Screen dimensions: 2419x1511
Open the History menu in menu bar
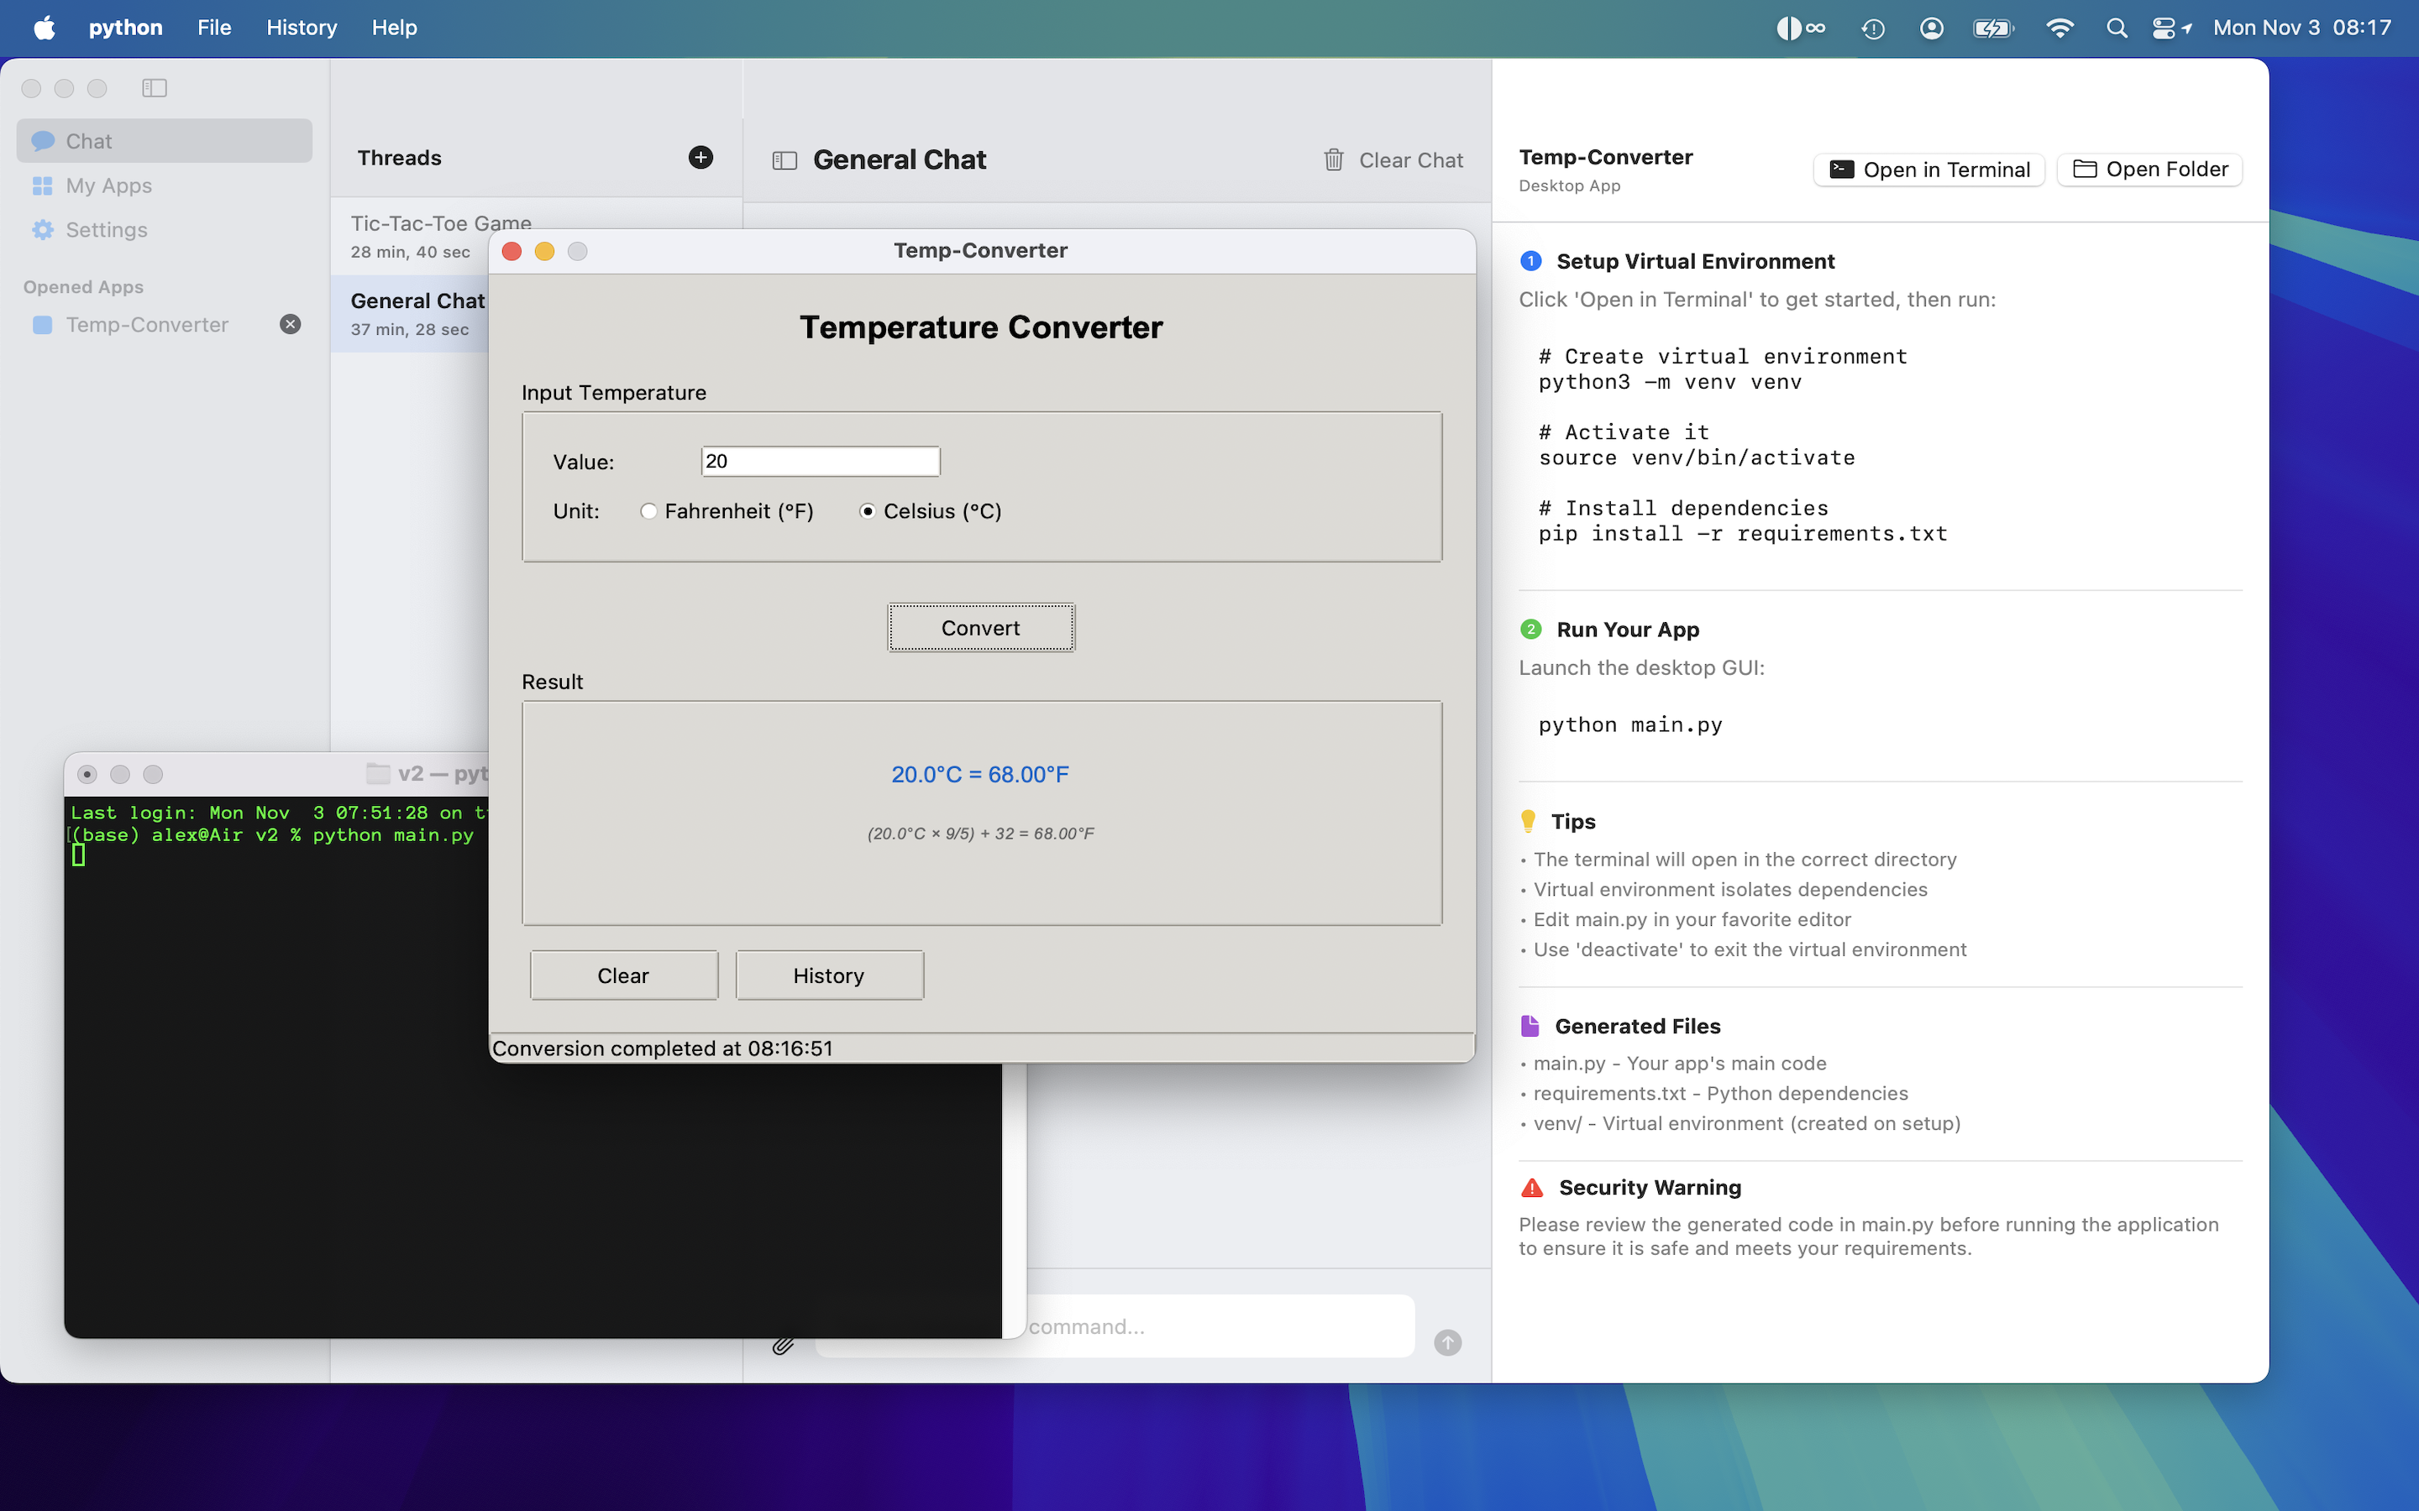301,28
